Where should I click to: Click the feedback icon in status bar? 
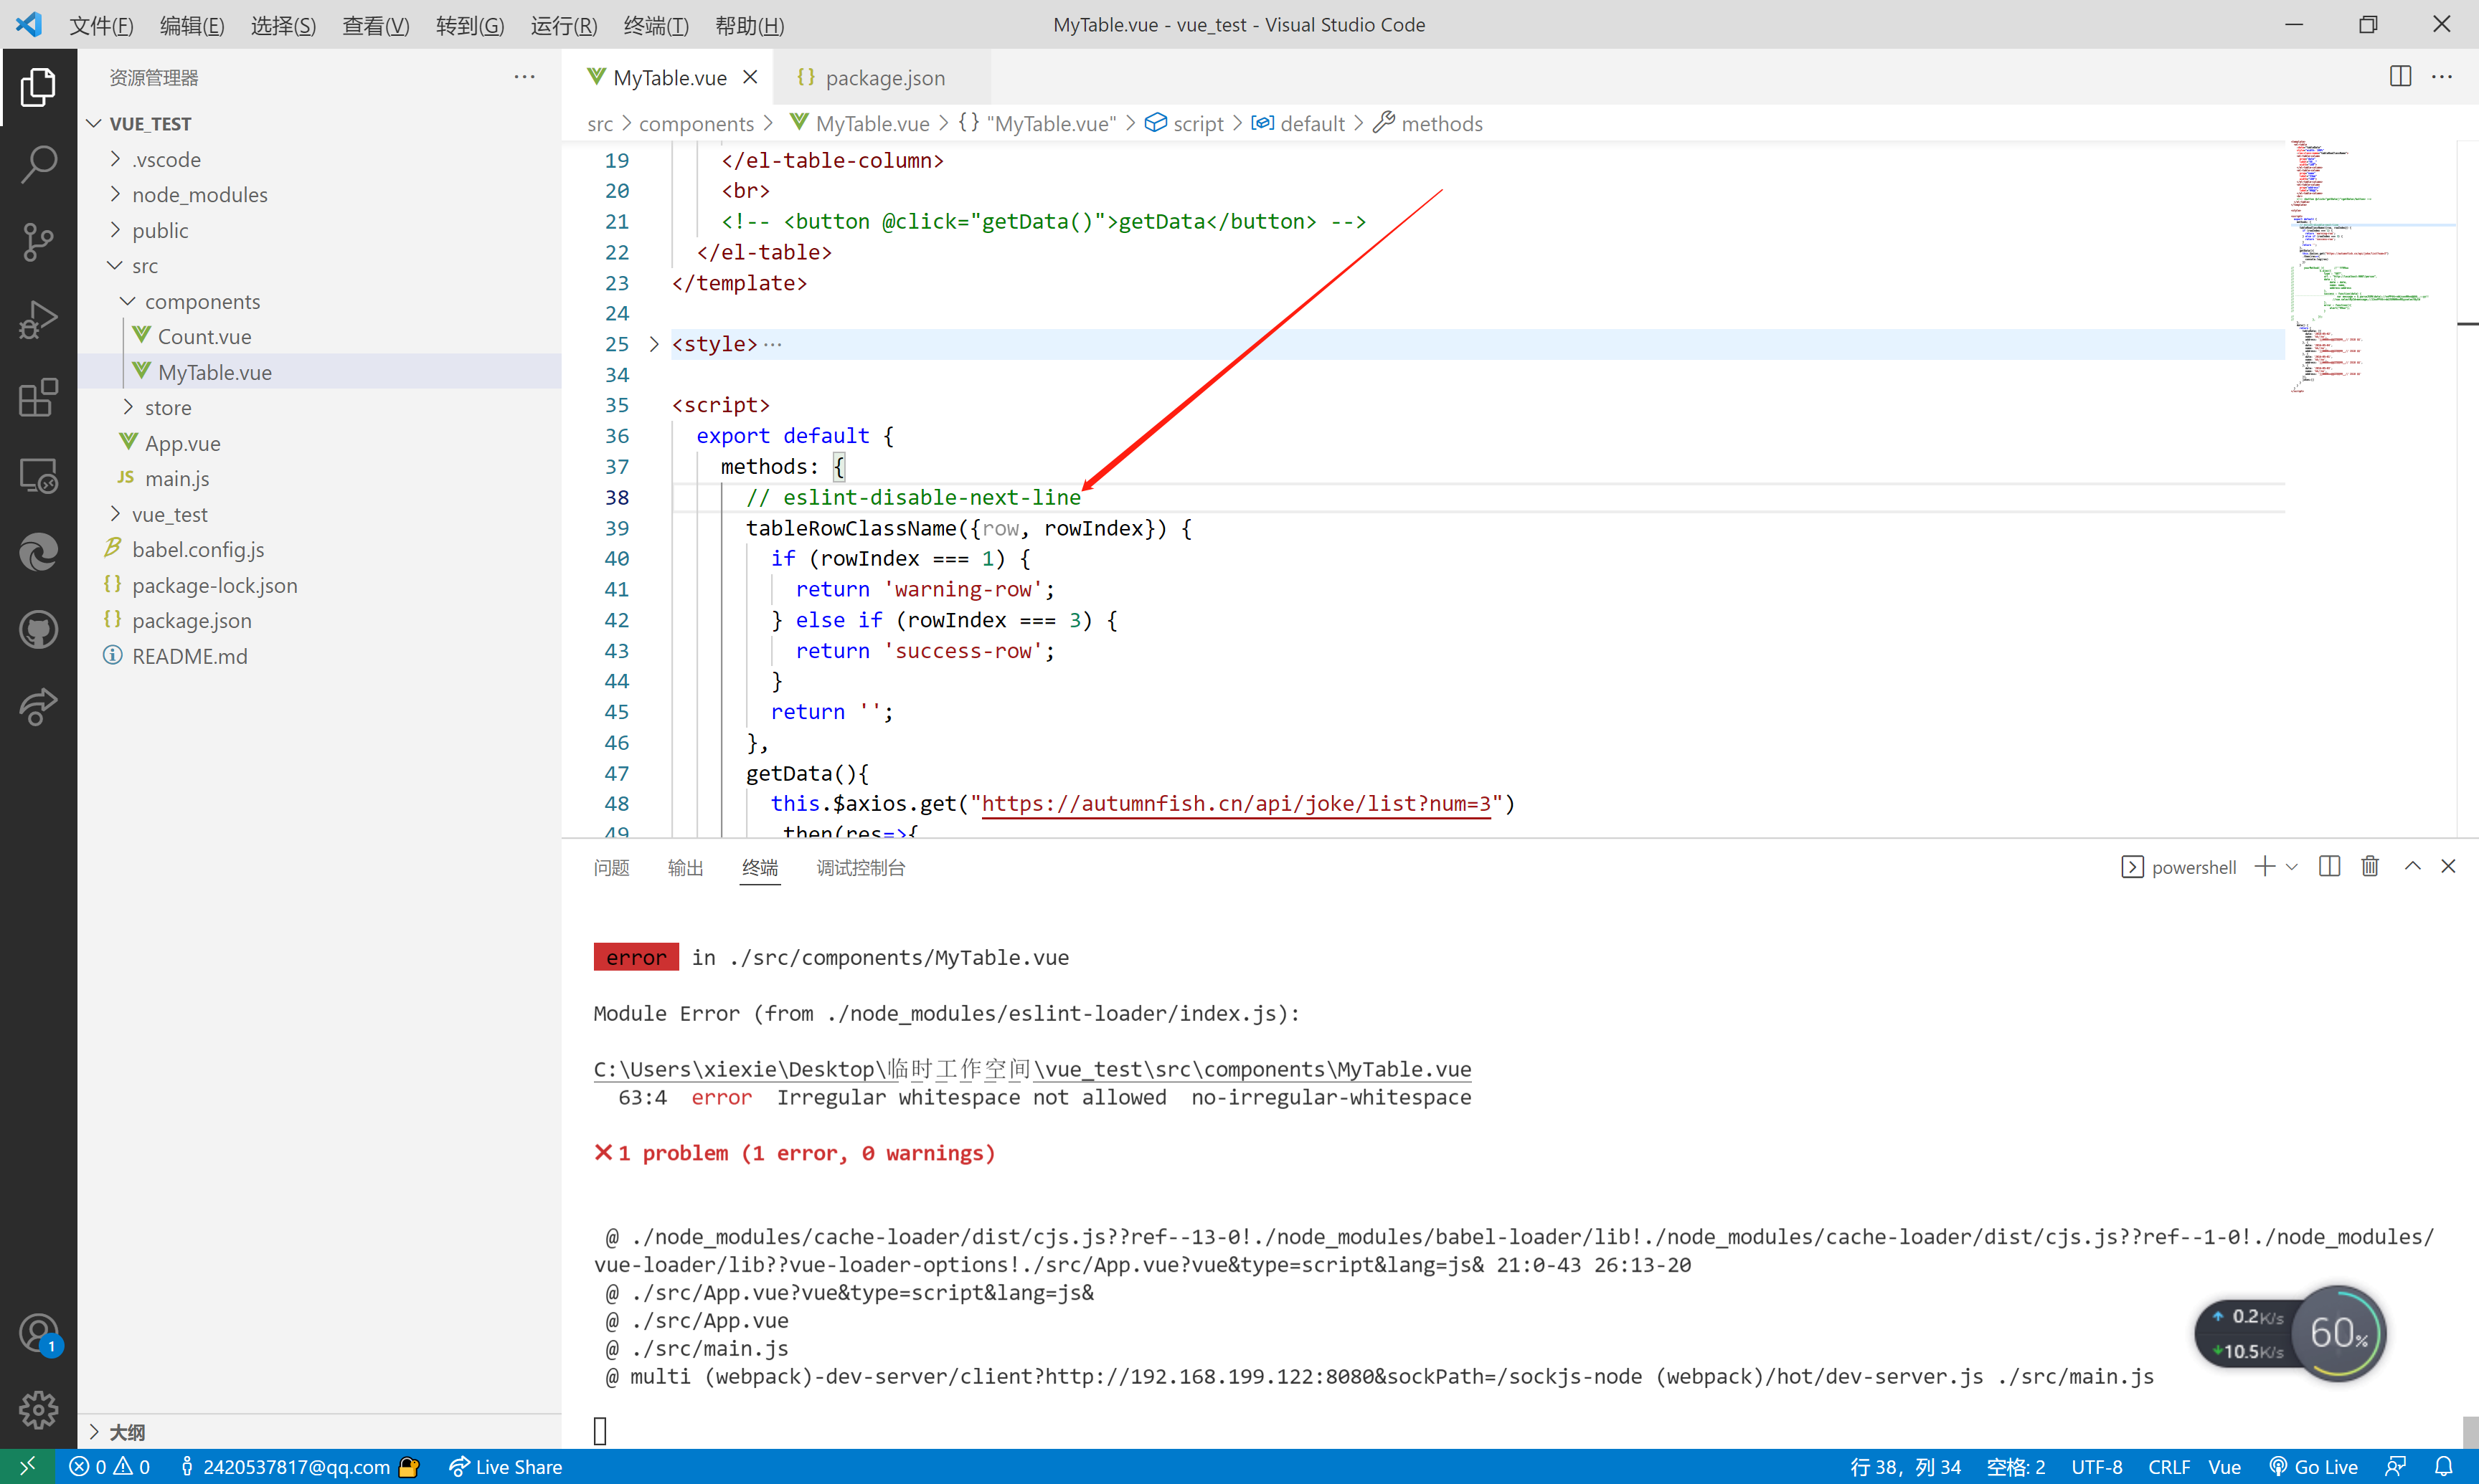[2395, 1466]
